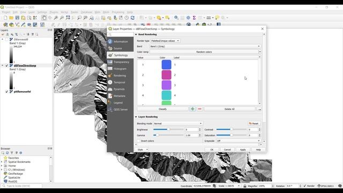
Task: Create a new project via toolbar icon
Action: 5,18
